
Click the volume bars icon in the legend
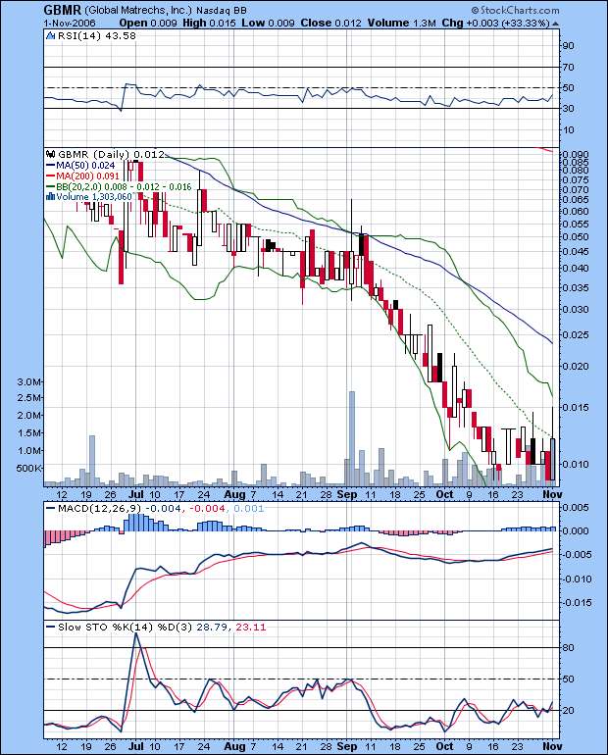point(51,196)
